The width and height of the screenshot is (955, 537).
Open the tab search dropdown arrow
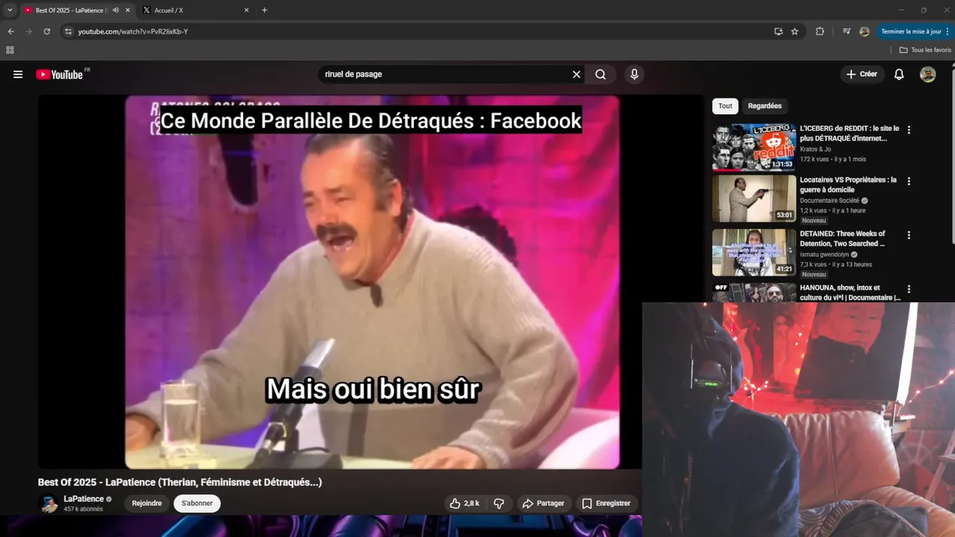click(x=10, y=10)
